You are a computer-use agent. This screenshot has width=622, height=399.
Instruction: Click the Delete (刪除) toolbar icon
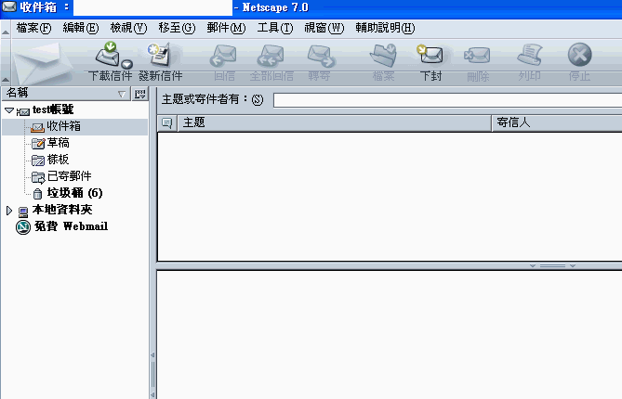click(477, 55)
